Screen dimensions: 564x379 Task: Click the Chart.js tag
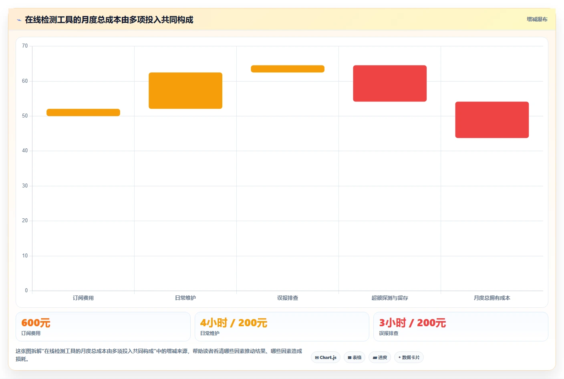tap(326, 357)
